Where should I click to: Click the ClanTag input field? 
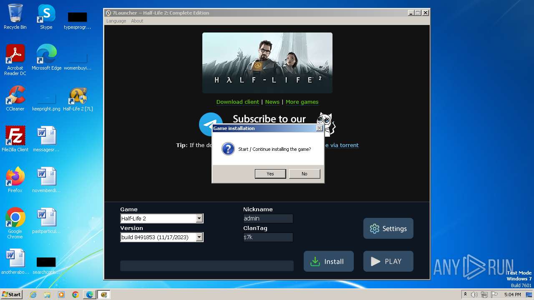click(268, 237)
